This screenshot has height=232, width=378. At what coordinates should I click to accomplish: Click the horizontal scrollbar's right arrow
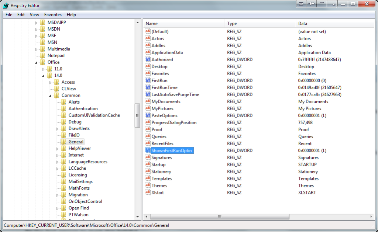coord(371,217)
